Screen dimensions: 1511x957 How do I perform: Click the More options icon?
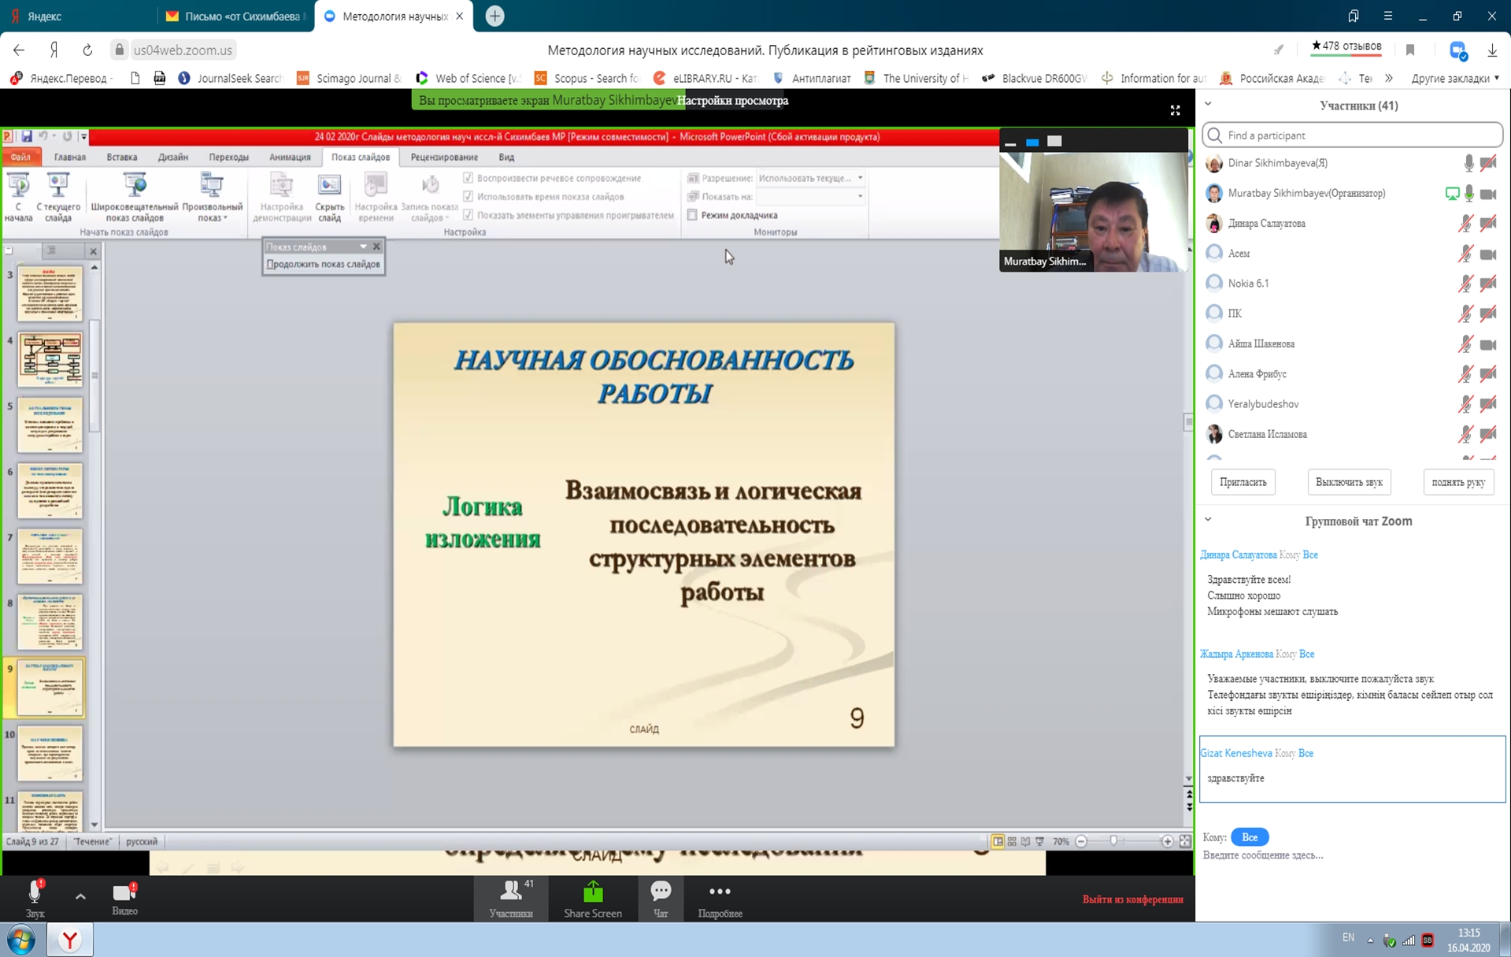pyautogui.click(x=720, y=899)
